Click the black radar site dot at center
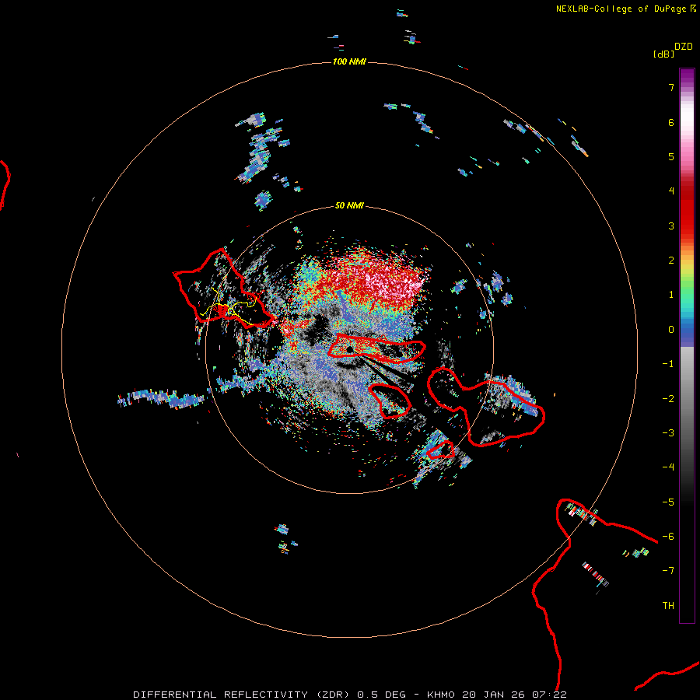 coord(350,349)
